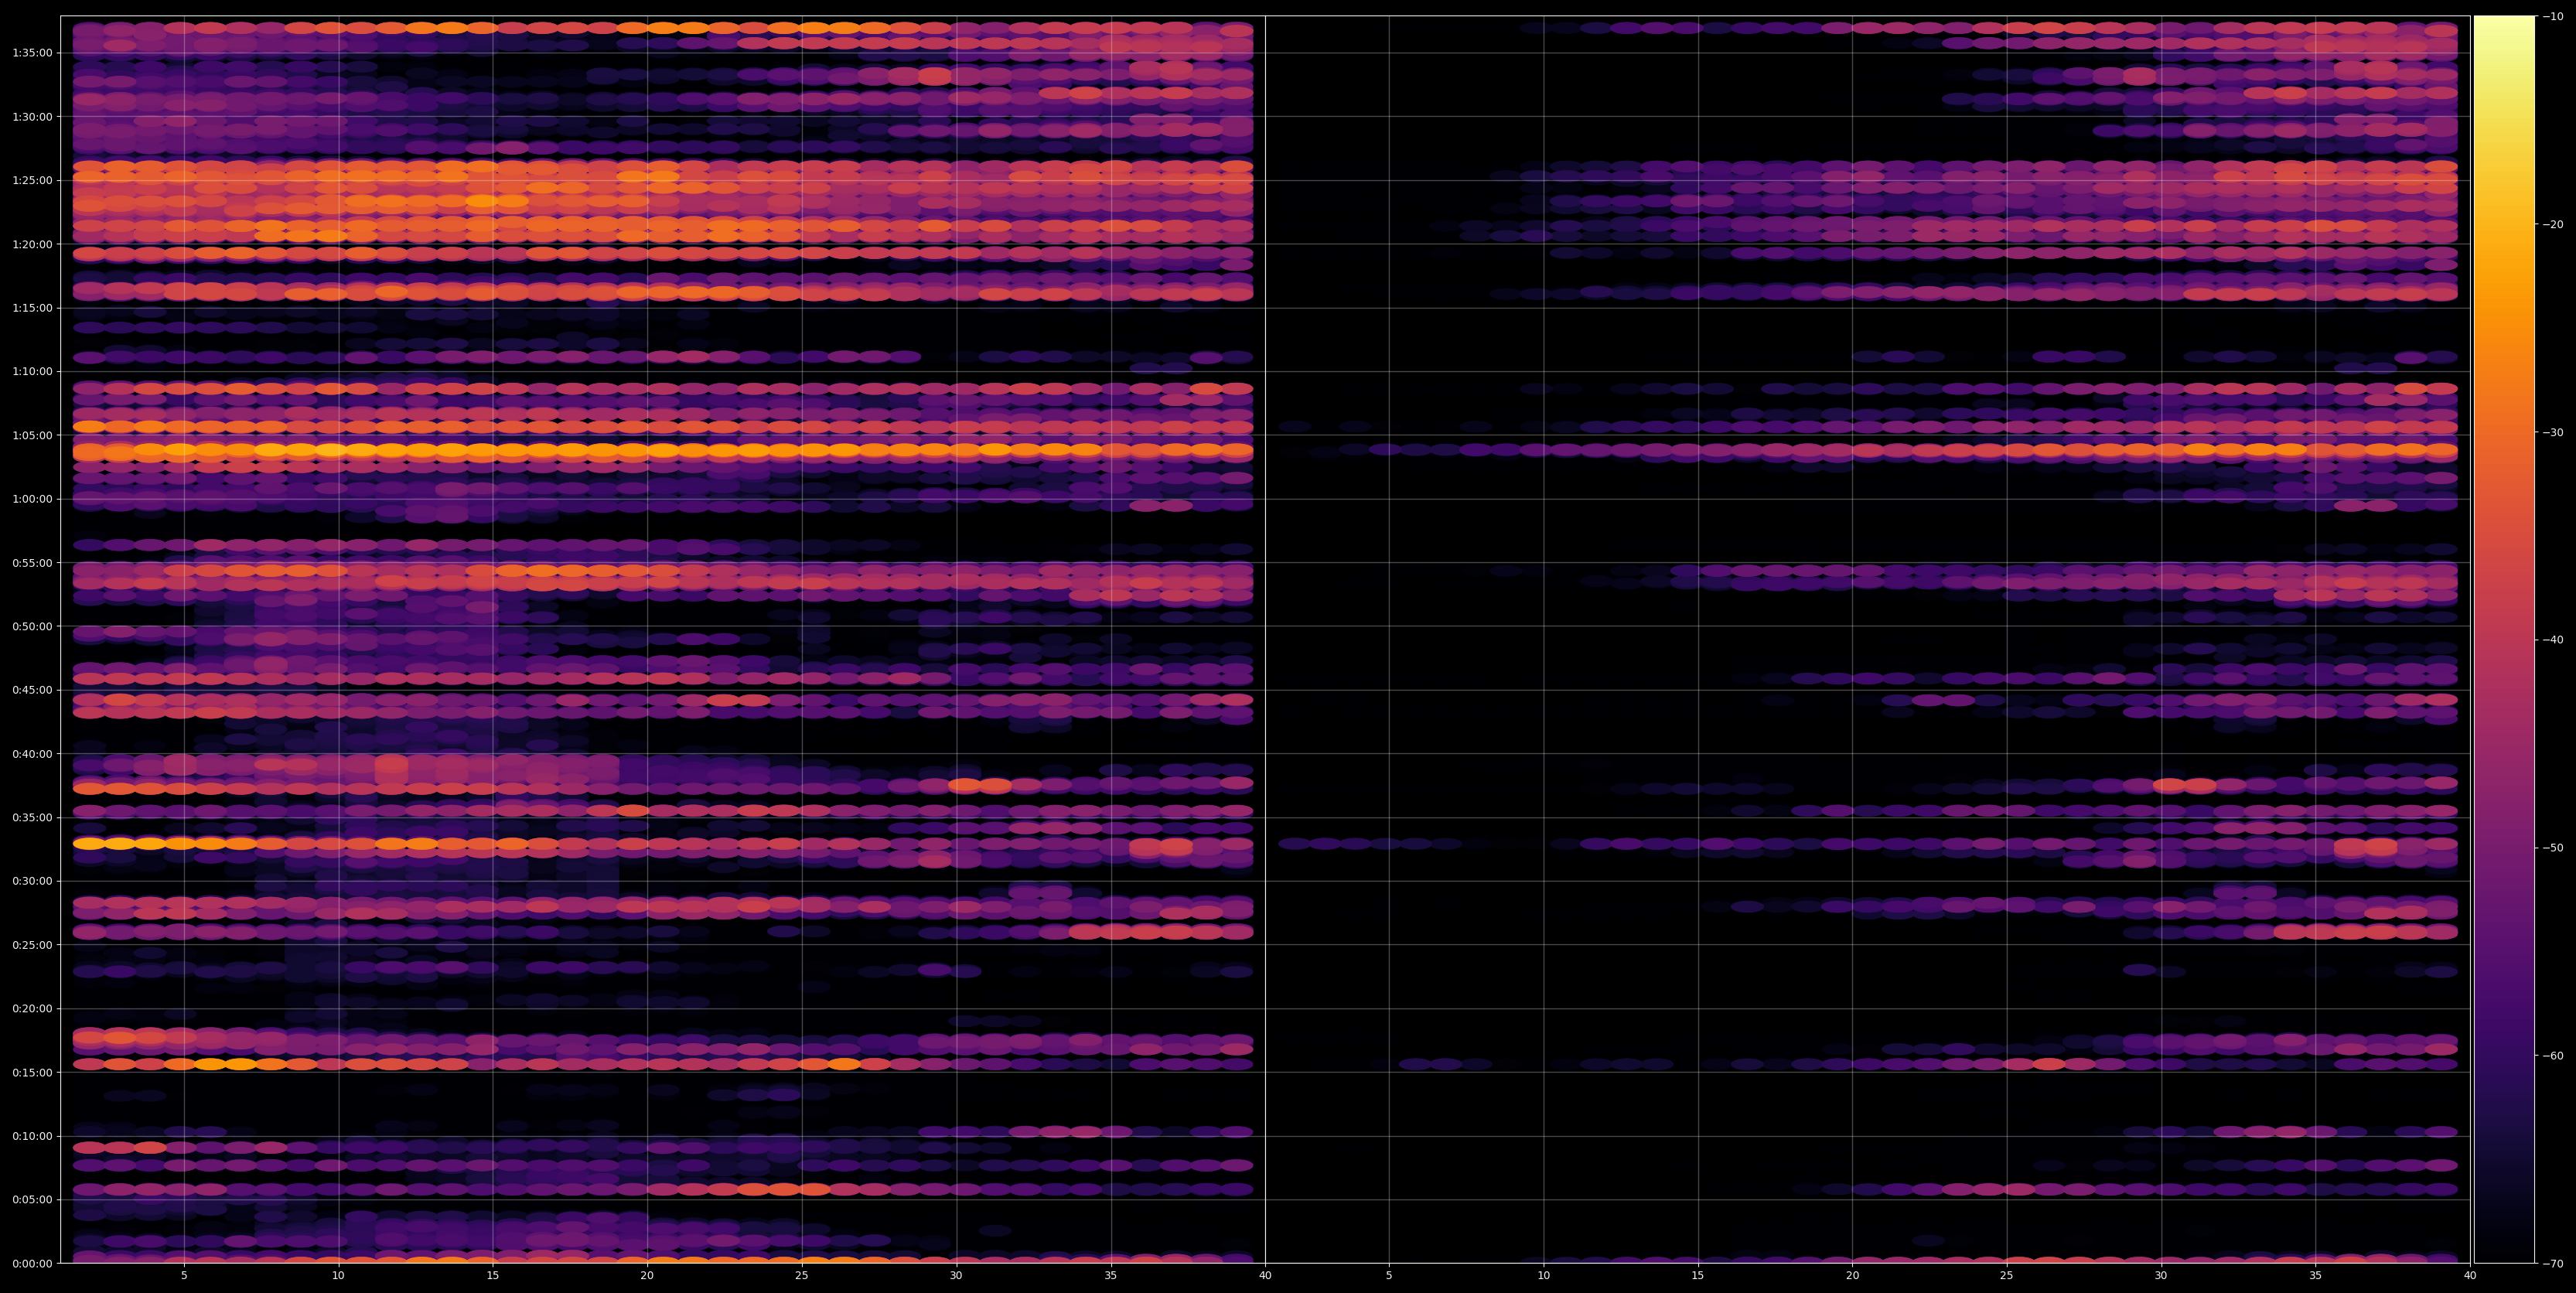Click the 1:05:00 time axis label
The height and width of the screenshot is (1293, 2576).
click(x=32, y=435)
